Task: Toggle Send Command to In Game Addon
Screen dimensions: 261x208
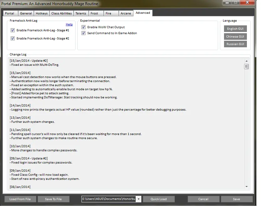Action: 83,33
